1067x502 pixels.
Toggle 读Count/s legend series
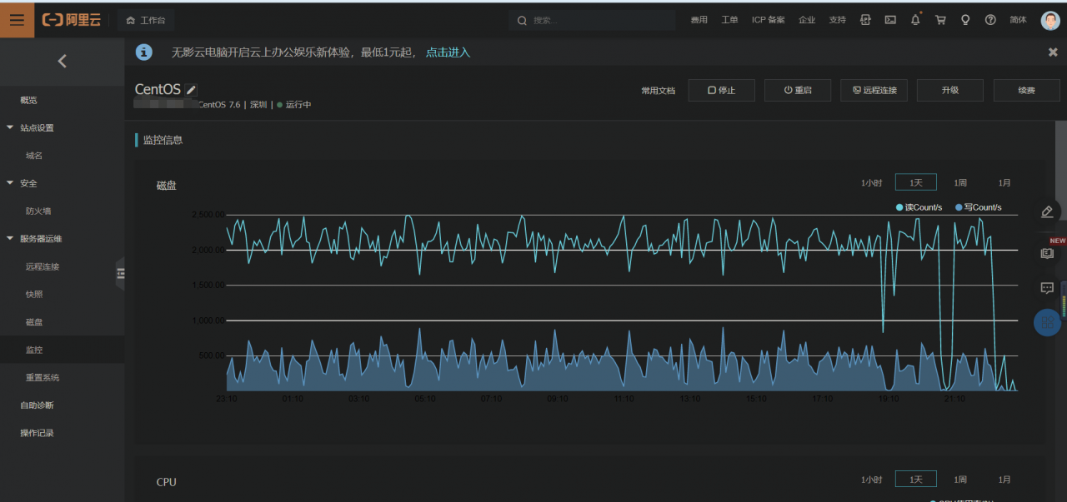(x=919, y=207)
